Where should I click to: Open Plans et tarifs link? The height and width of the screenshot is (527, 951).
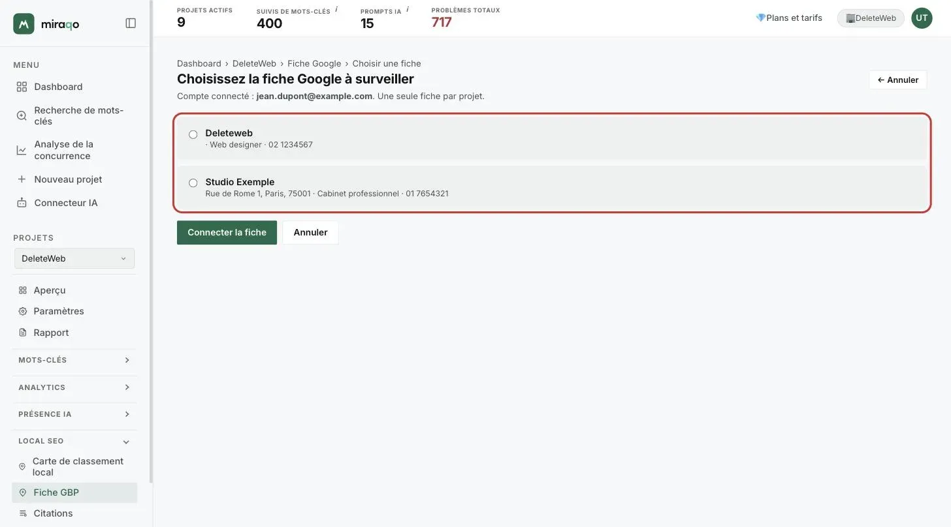(x=788, y=18)
